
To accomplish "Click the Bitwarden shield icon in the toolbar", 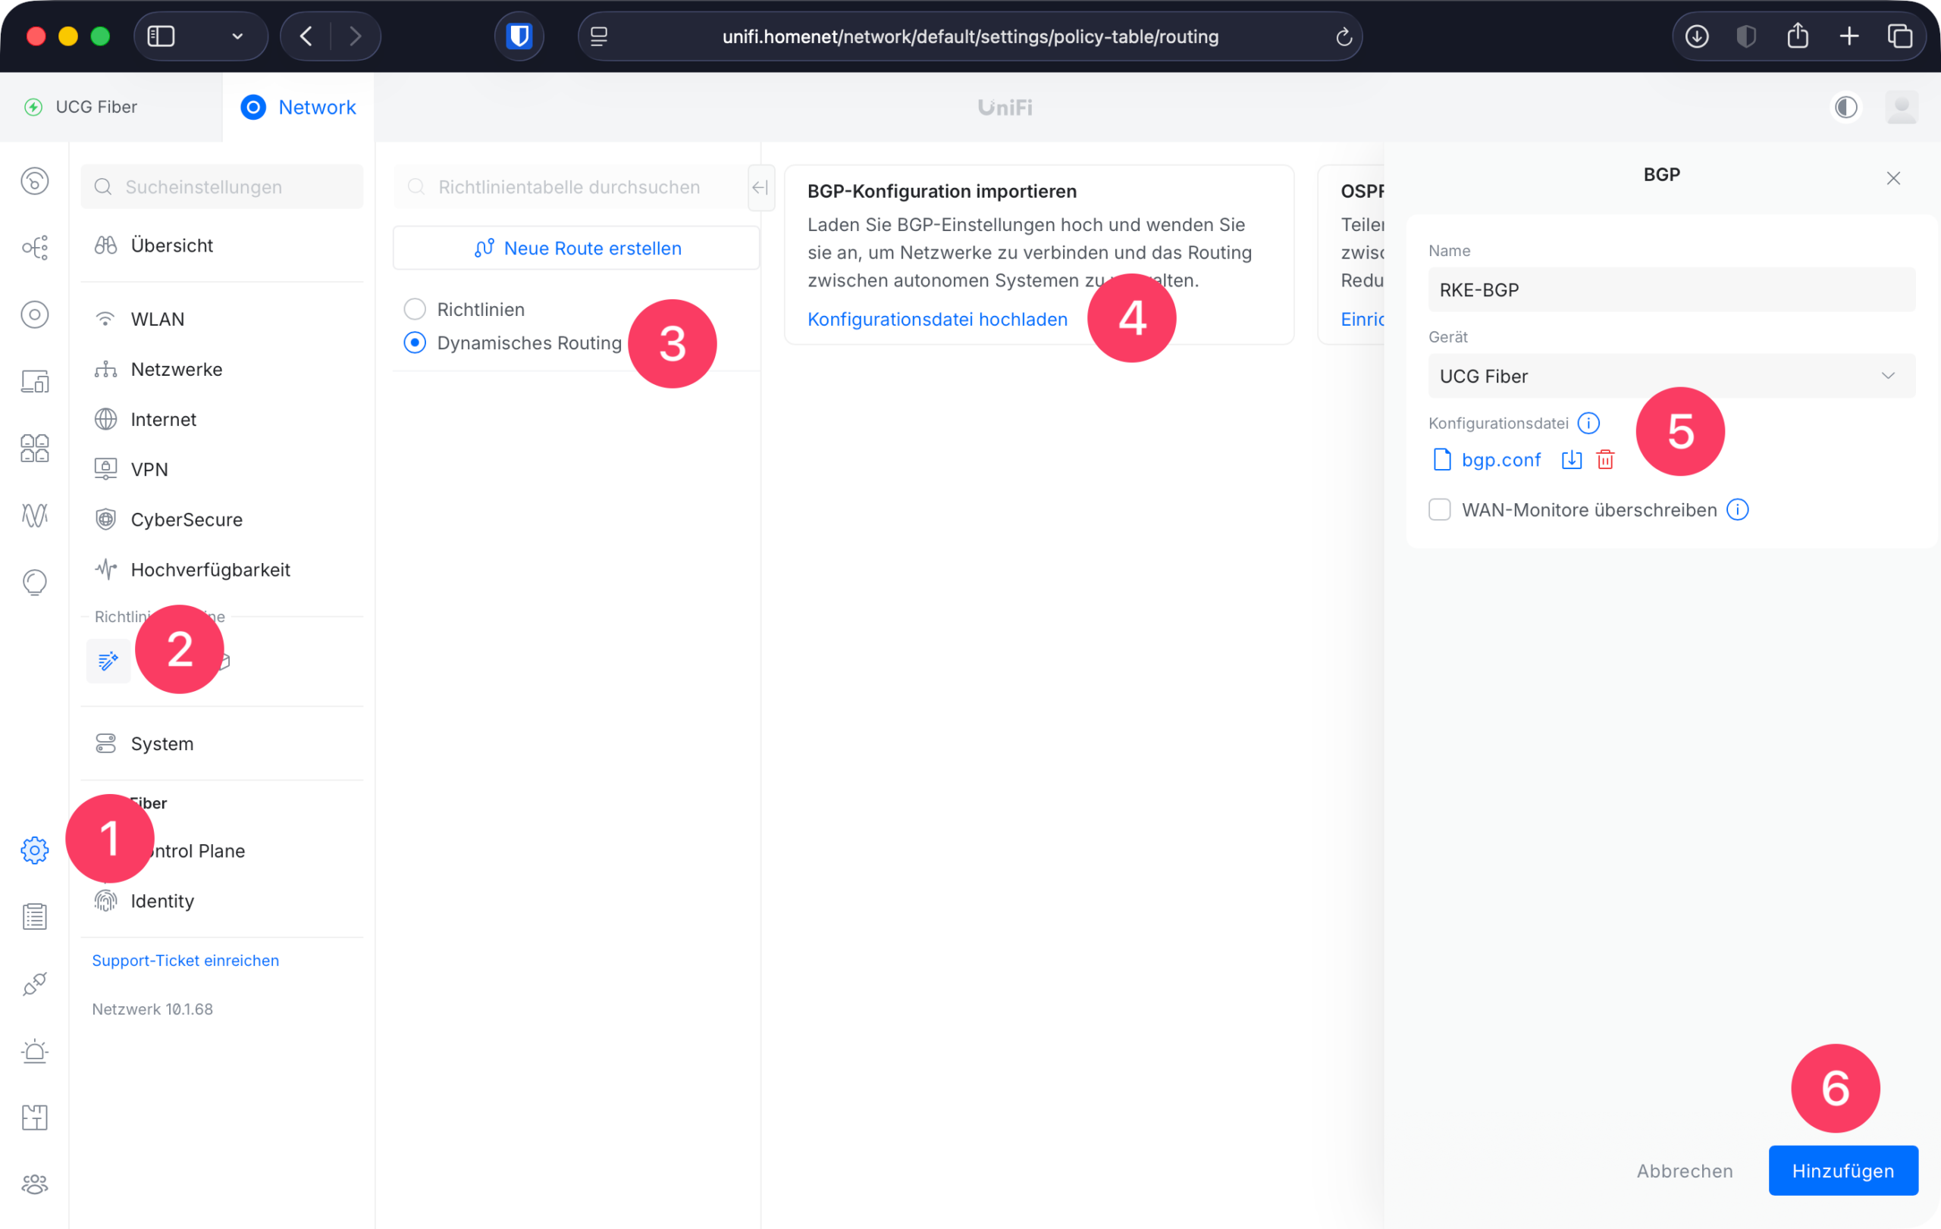I will tap(519, 36).
